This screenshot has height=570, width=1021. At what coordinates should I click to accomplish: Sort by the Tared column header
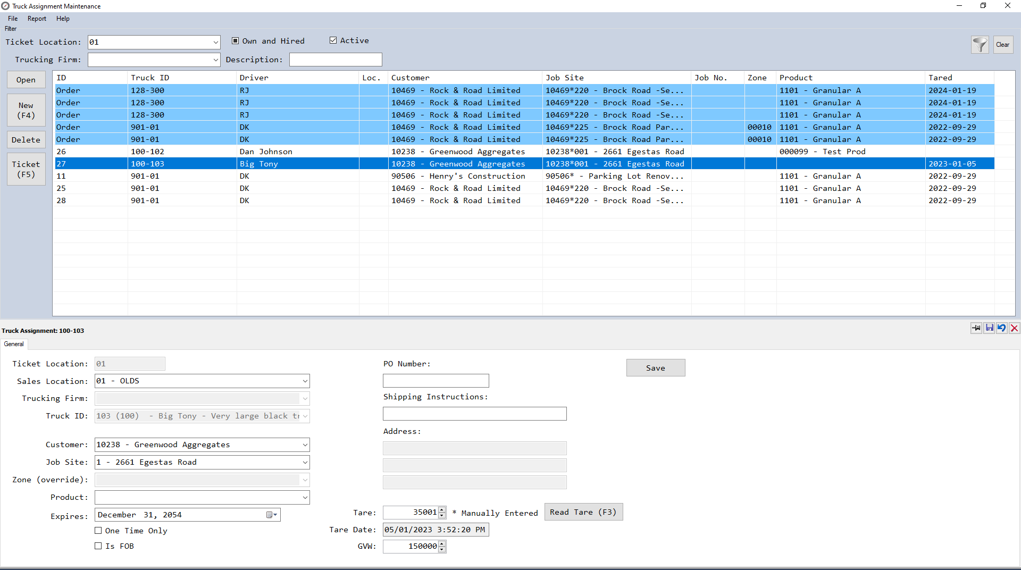point(960,78)
